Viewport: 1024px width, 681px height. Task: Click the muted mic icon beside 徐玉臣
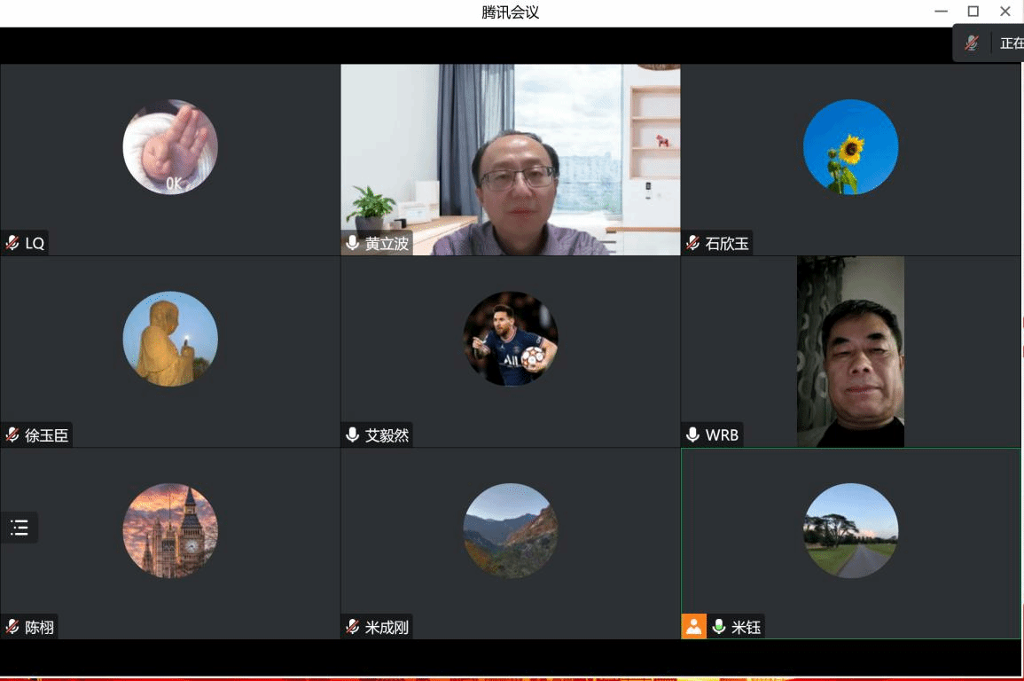(x=12, y=435)
